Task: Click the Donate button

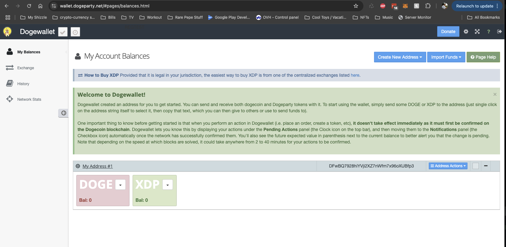Action: 448,31
